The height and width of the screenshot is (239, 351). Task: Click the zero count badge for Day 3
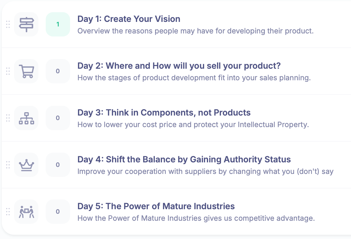click(58, 118)
